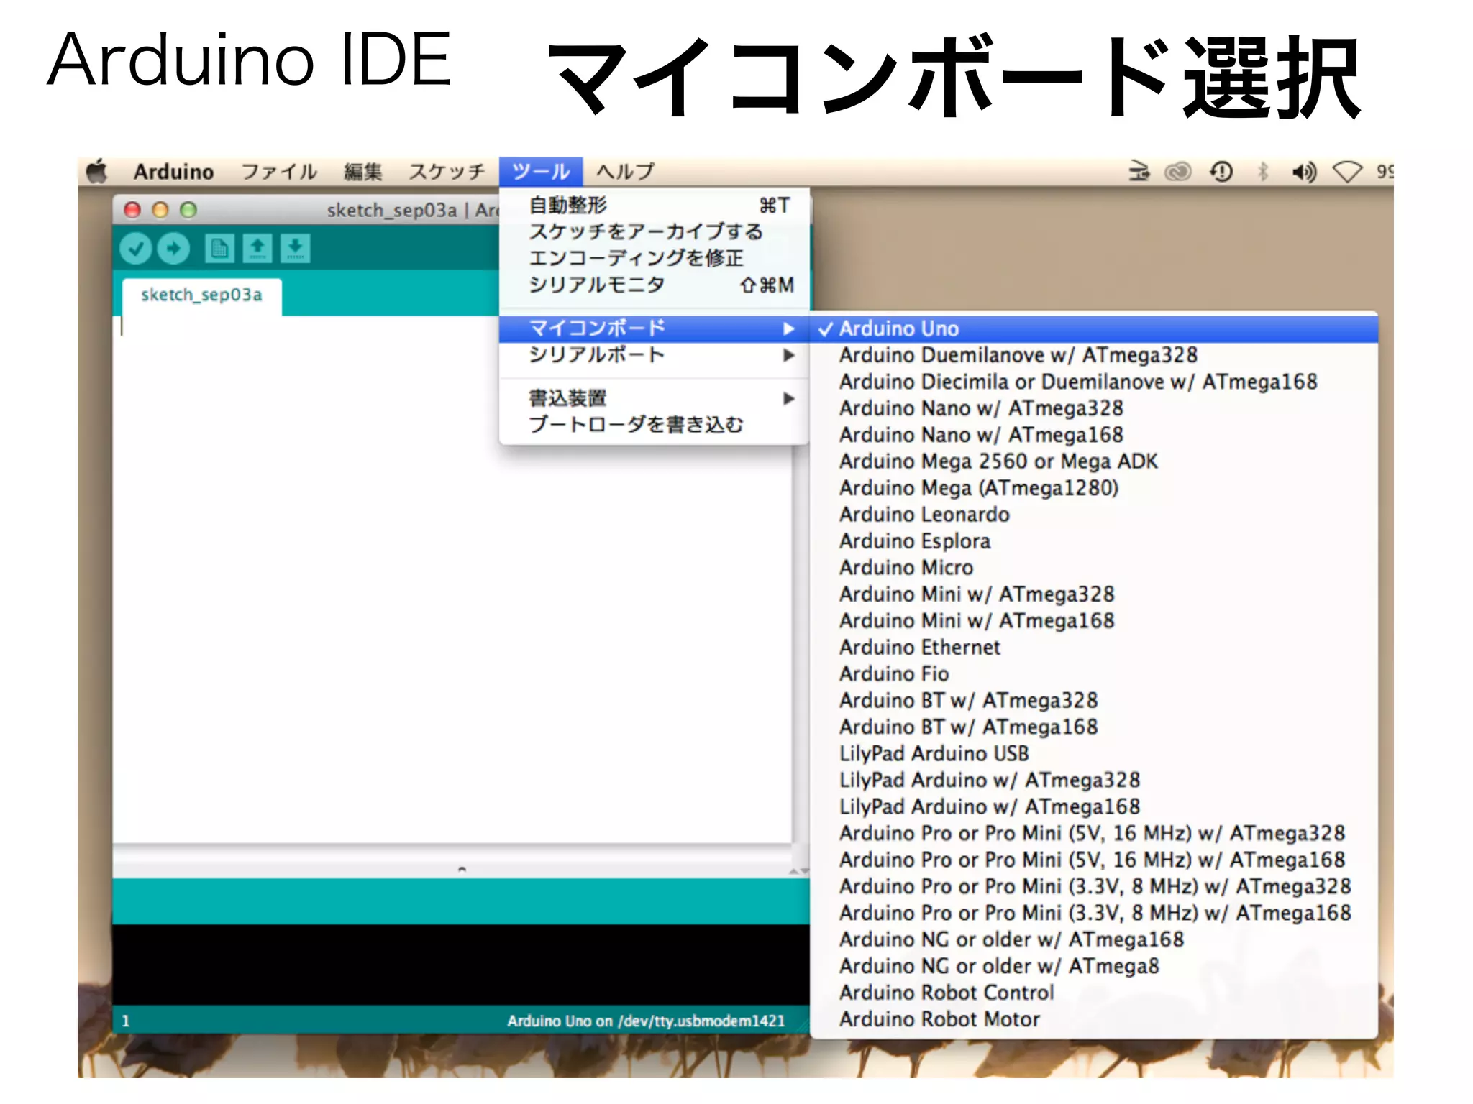Choose ブートローダを書き込む menu entry
Image resolution: width=1473 pixels, height=1104 pixels.
click(x=655, y=425)
